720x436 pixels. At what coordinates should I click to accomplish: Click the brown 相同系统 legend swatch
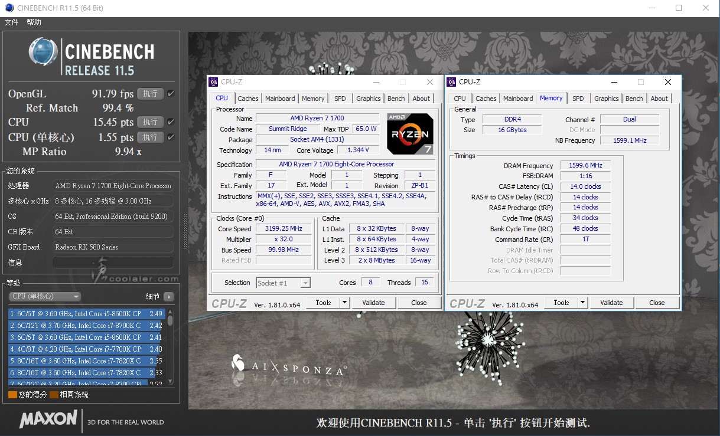coord(54,395)
